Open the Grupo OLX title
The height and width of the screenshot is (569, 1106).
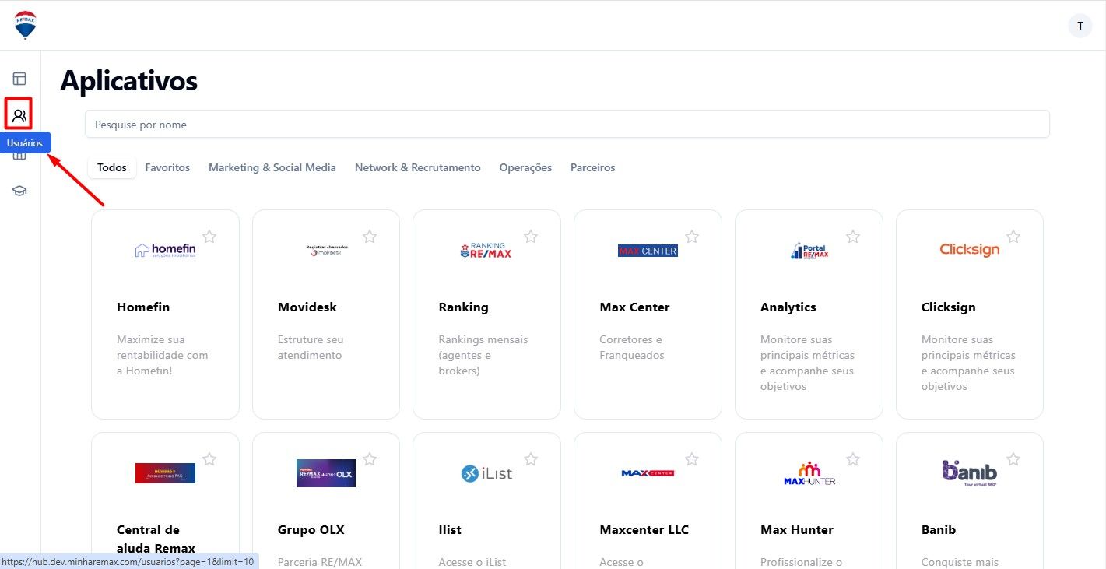click(311, 529)
